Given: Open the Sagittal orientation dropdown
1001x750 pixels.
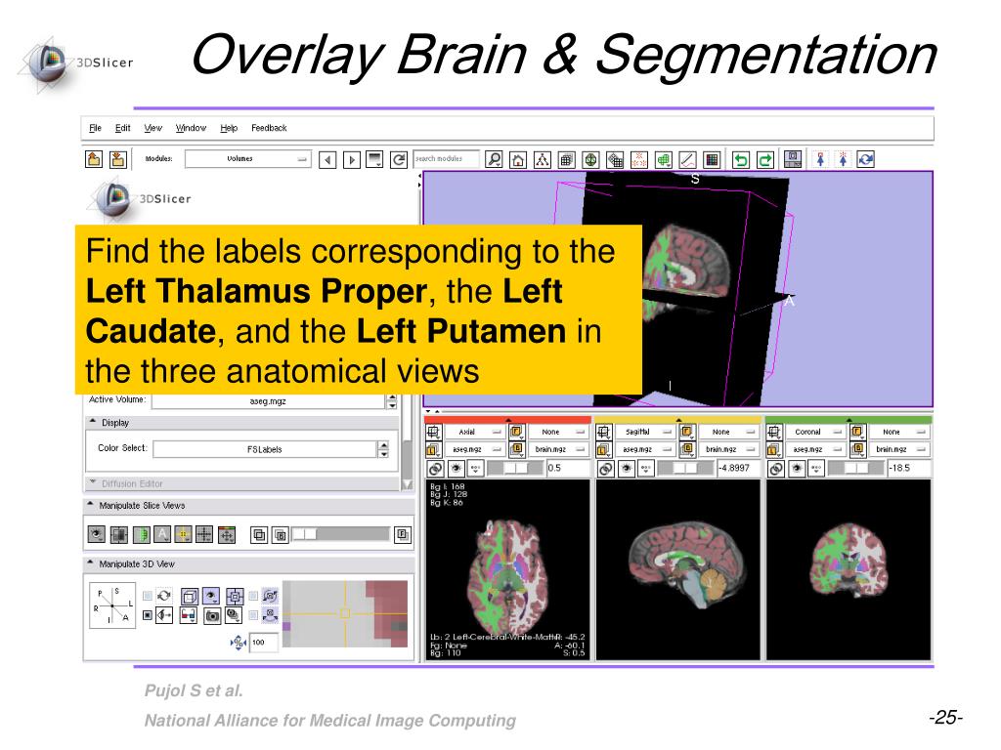Looking at the screenshot, I should (x=644, y=432).
